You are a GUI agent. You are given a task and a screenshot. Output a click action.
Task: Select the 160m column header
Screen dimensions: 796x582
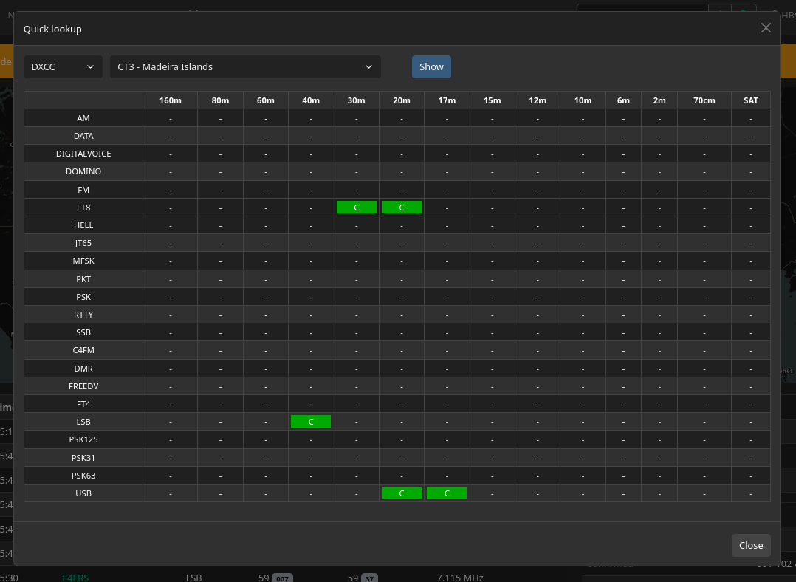click(170, 100)
